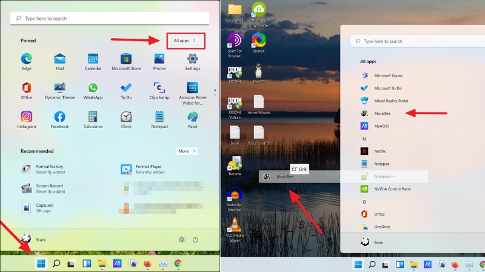Open WhatsApp from the Pinned section
Screen dimensions: 485x272
click(x=93, y=91)
